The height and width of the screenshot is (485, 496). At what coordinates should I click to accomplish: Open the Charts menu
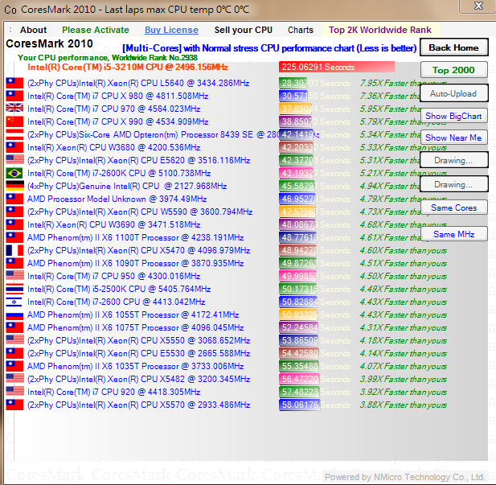300,30
